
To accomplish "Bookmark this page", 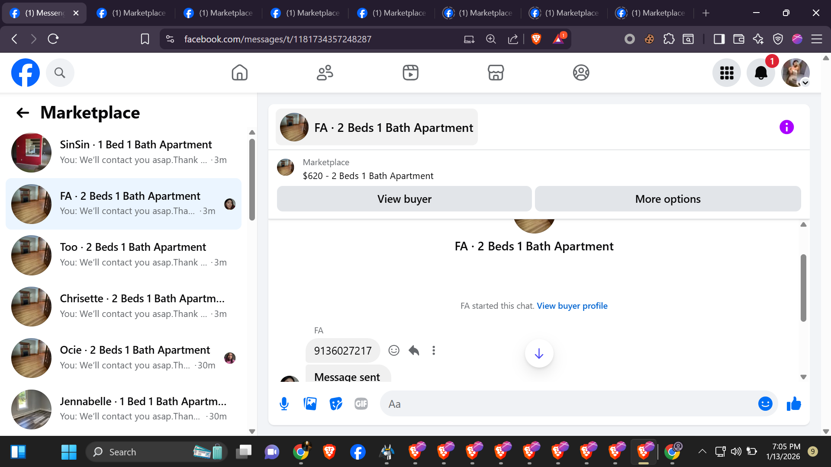I will click(x=145, y=39).
